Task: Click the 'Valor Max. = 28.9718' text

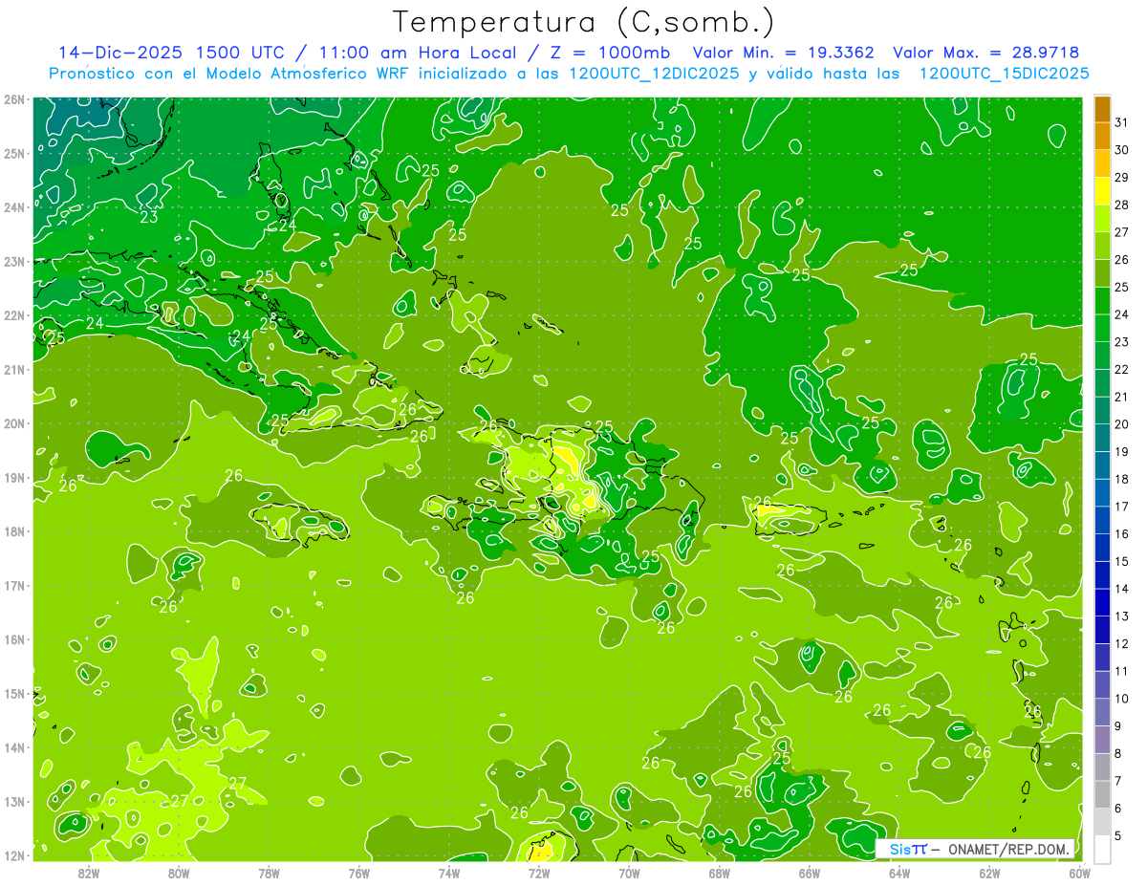Action: [x=985, y=53]
